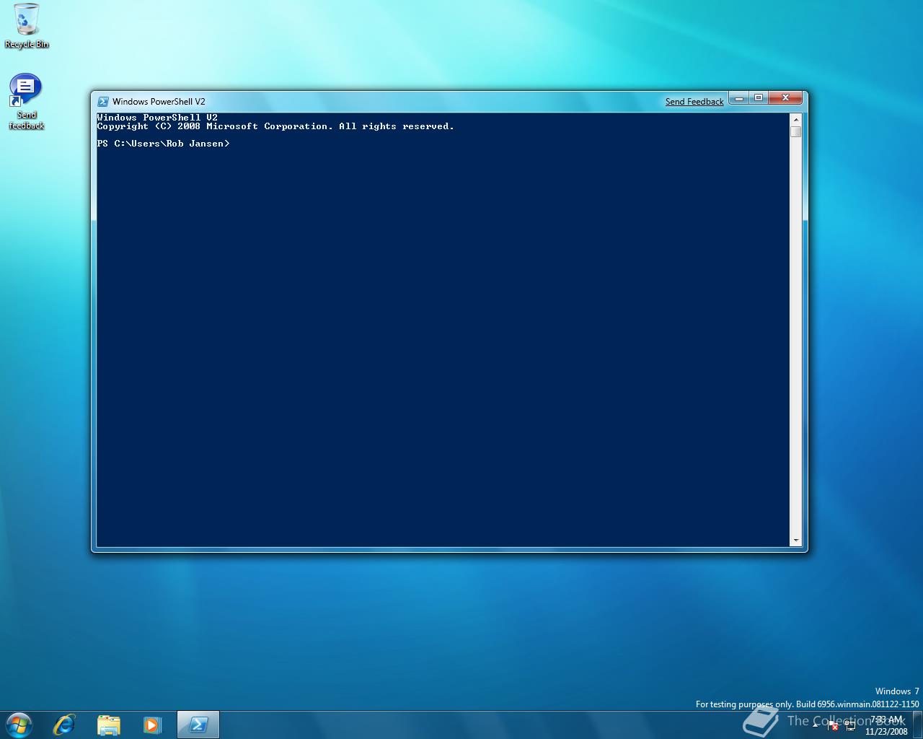Screen dimensions: 923x739
Task: Click the PowerShell icon in window title bar
Action: tap(103, 102)
